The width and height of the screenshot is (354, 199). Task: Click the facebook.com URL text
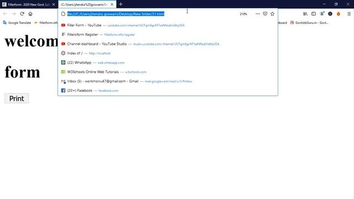(108, 91)
